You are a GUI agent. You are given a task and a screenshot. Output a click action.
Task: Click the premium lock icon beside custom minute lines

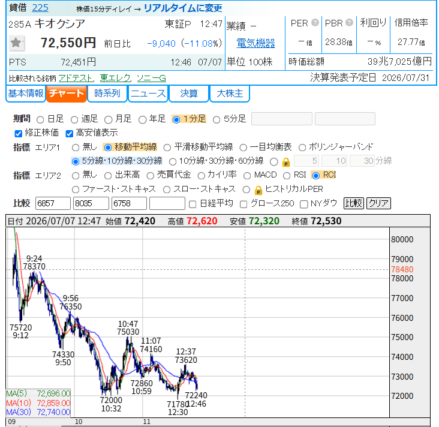(x=286, y=162)
